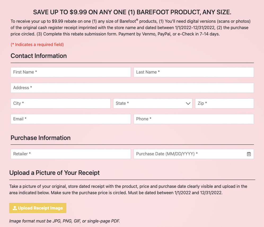Expand the State dropdown chevron arrow
The height and width of the screenshot is (227, 264).
188,103
